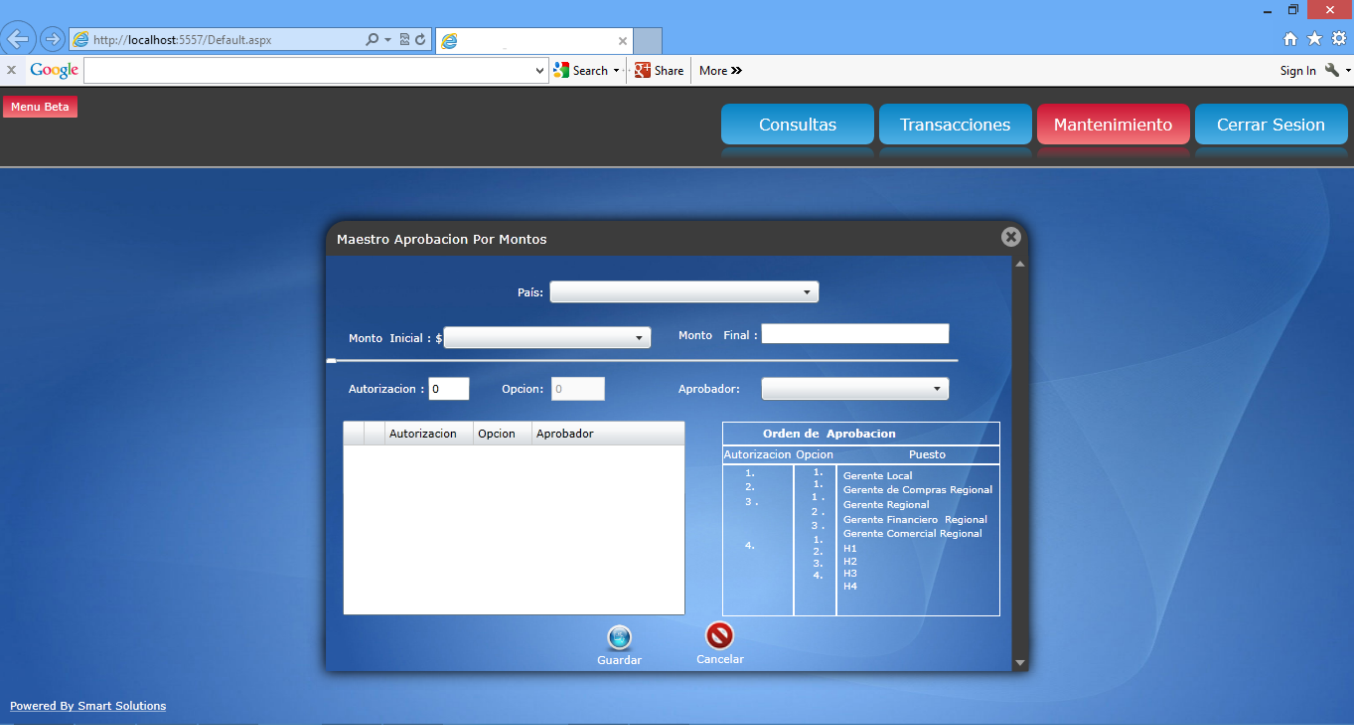The image size is (1354, 725).
Task: Open the wrench options dropdown arrow
Action: 1348,71
